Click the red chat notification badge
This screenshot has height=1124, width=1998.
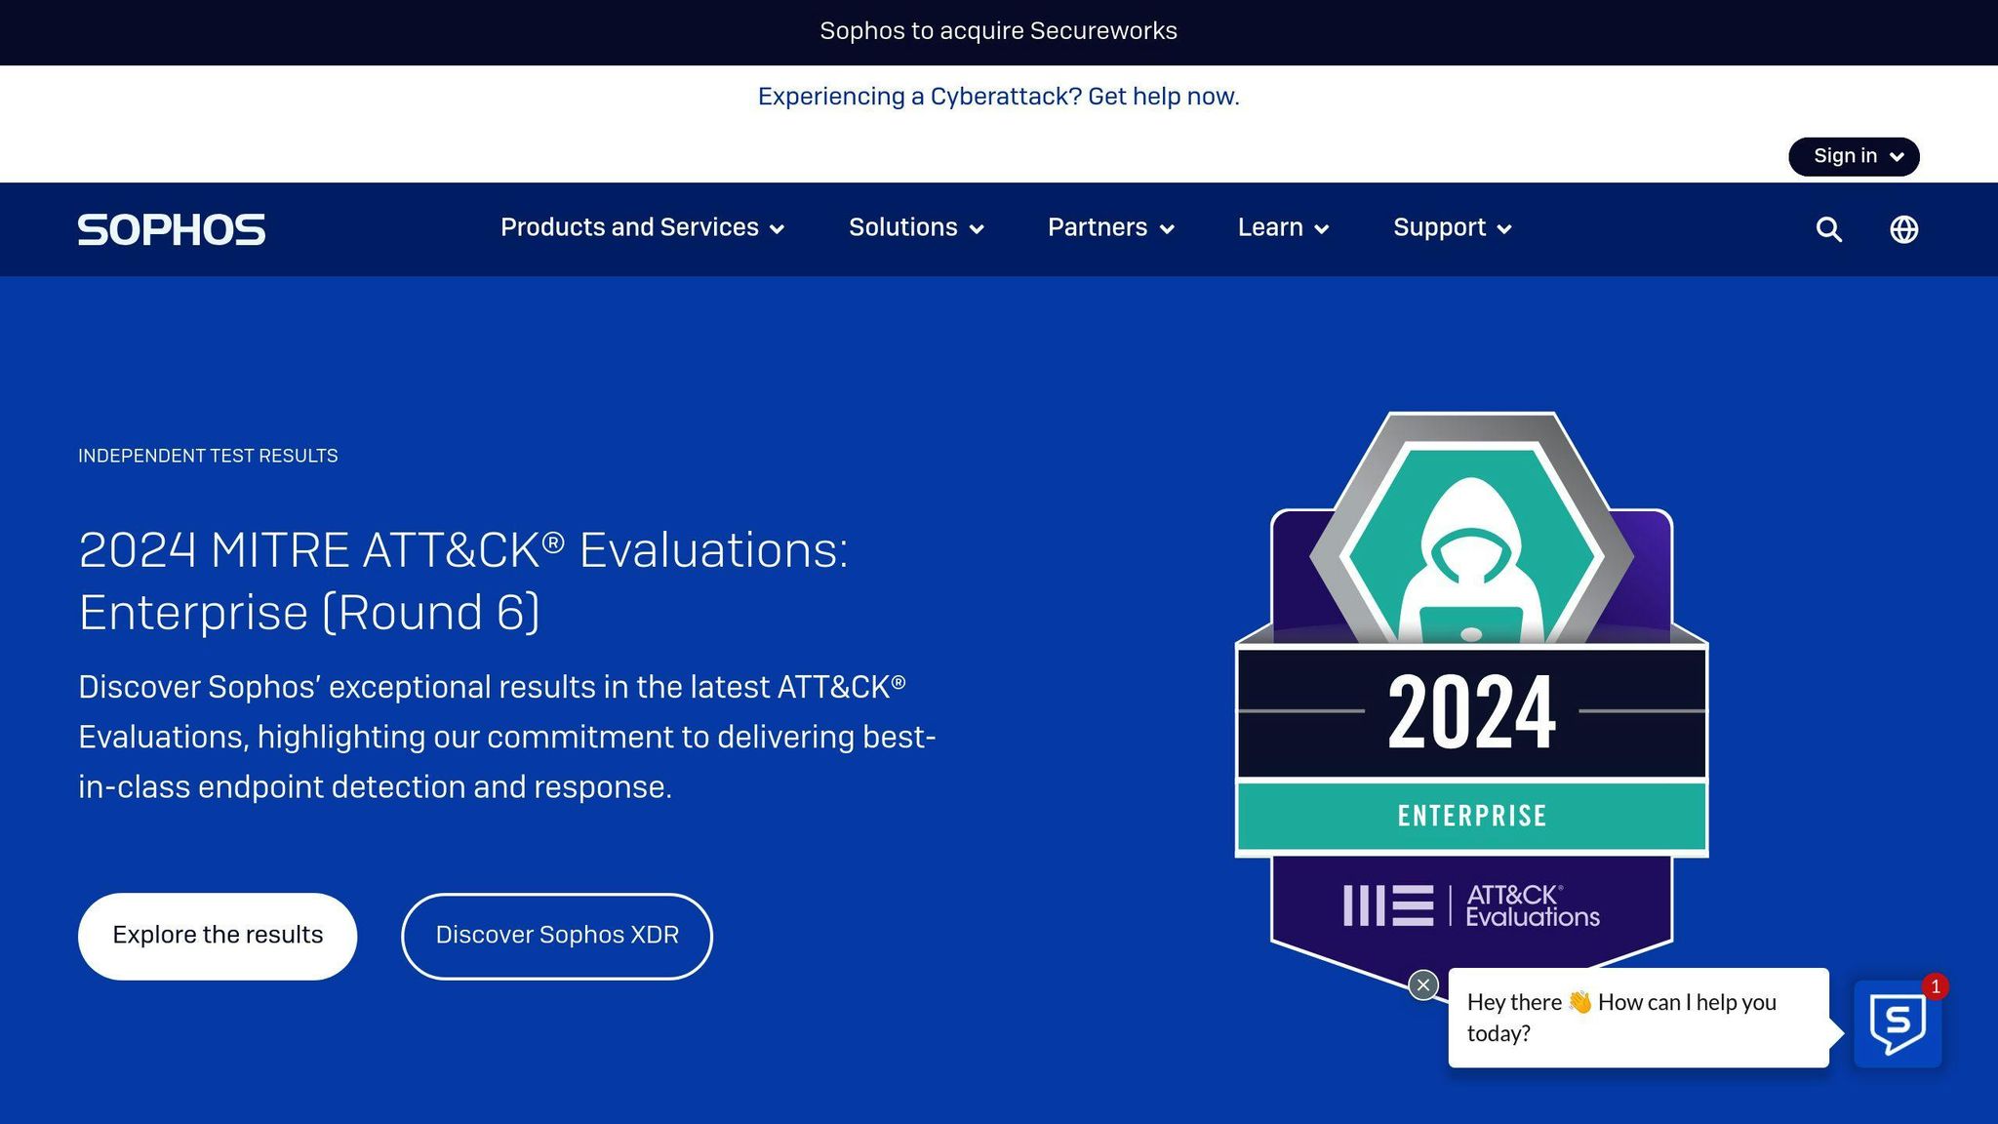[1936, 986]
